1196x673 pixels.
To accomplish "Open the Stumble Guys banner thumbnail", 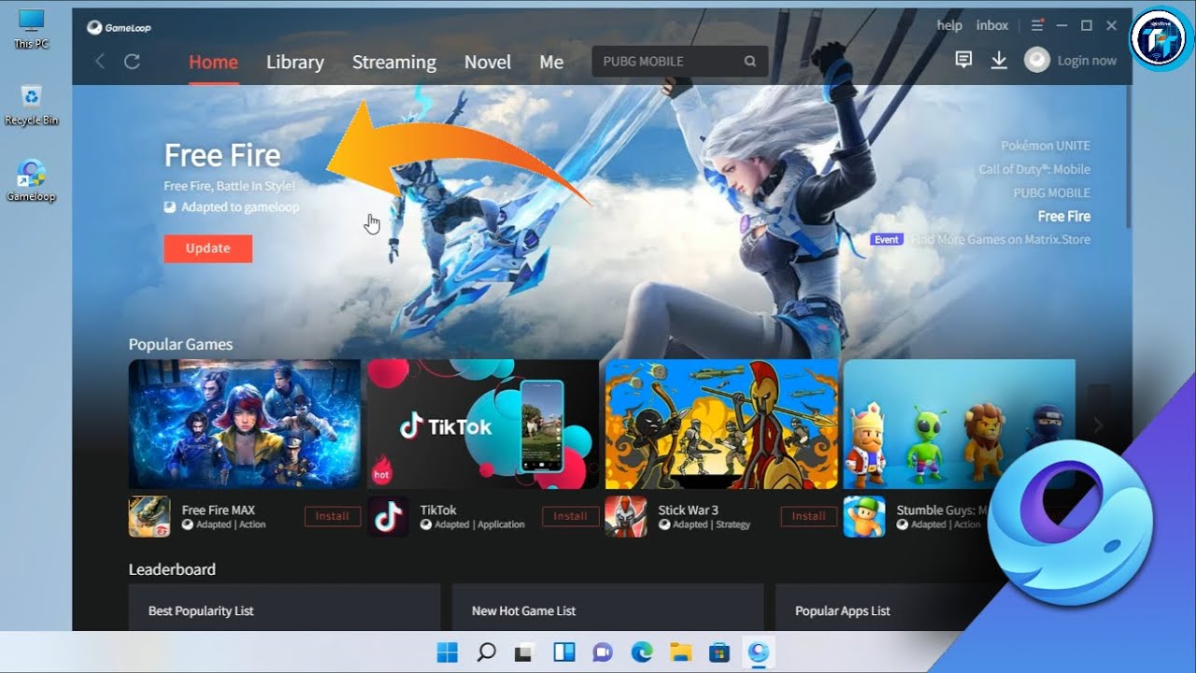I will 960,424.
